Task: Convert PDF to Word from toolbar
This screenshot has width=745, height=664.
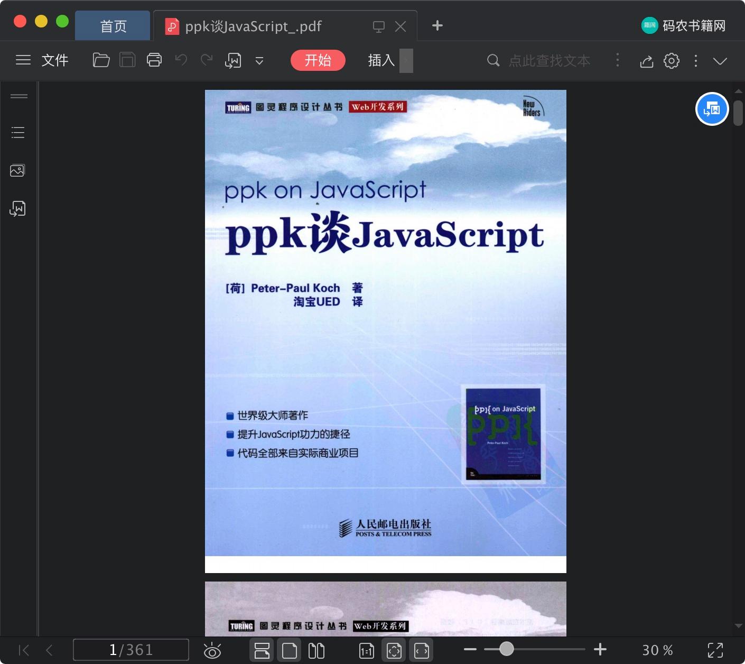Action: coord(233,61)
